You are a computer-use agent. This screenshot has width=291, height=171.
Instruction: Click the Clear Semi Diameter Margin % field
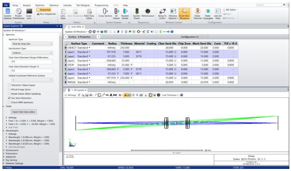tap(32, 71)
